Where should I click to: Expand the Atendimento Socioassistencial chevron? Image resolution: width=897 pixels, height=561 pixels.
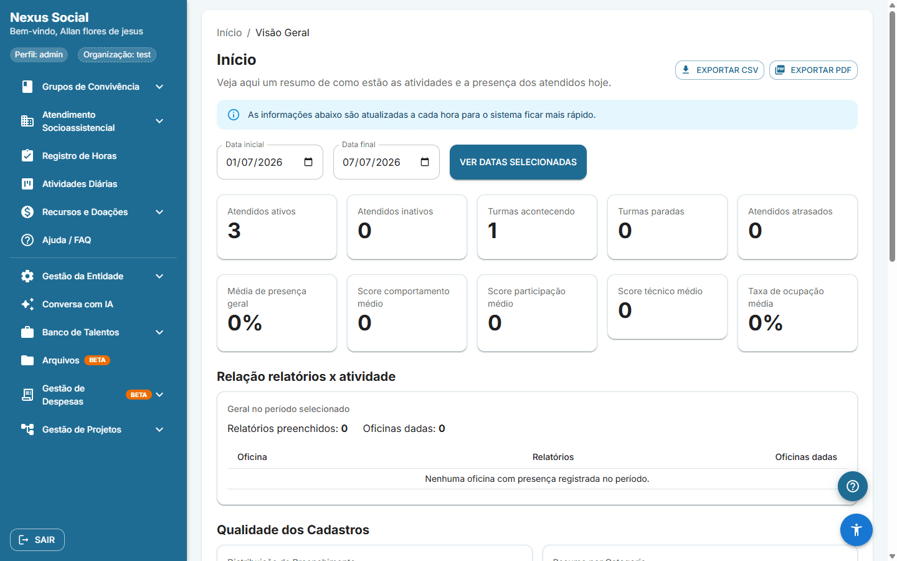coord(159,121)
